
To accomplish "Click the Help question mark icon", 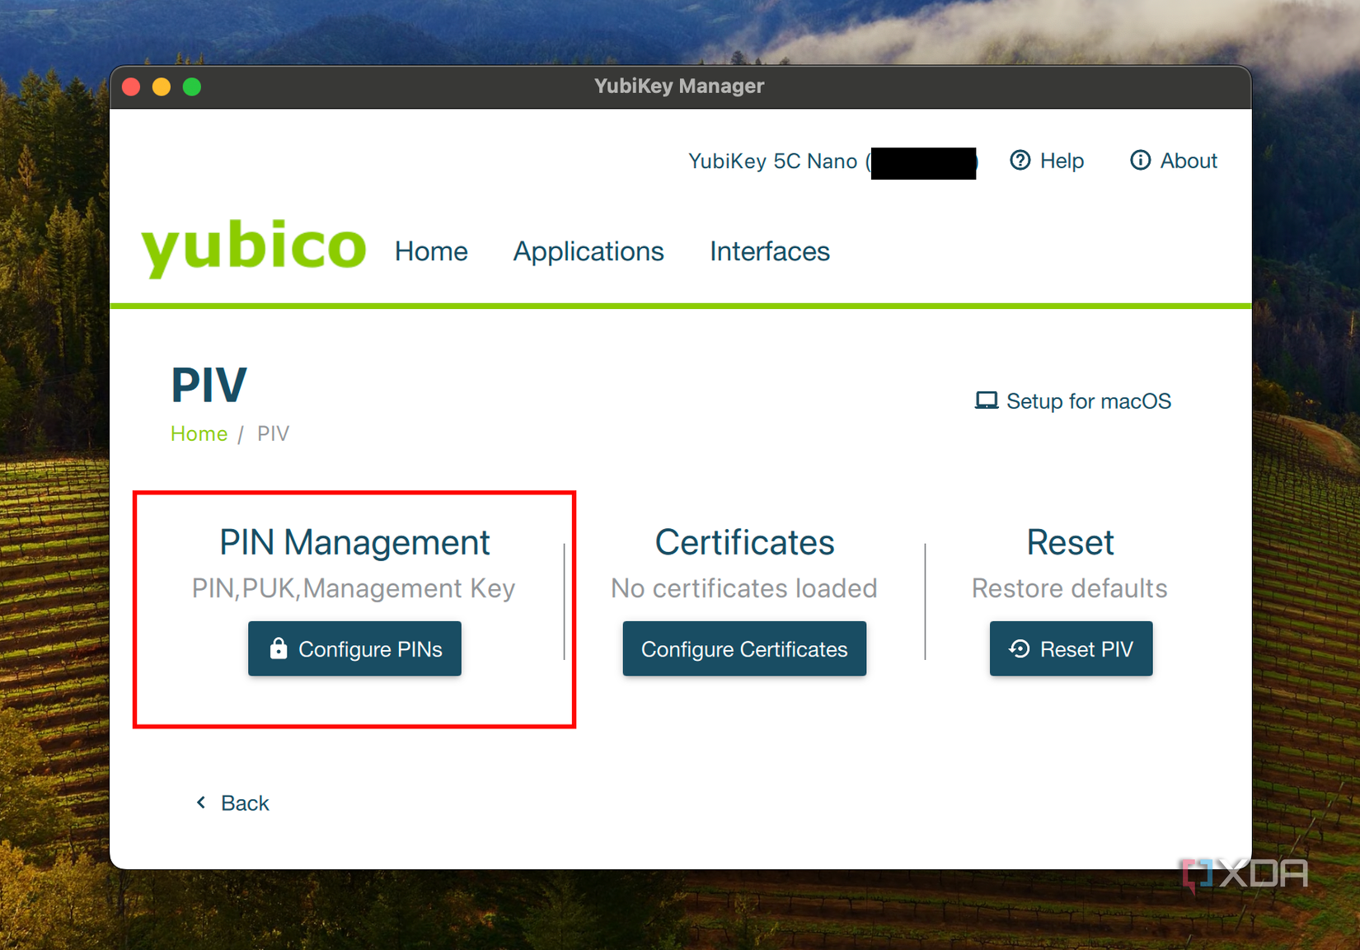I will pos(1021,161).
